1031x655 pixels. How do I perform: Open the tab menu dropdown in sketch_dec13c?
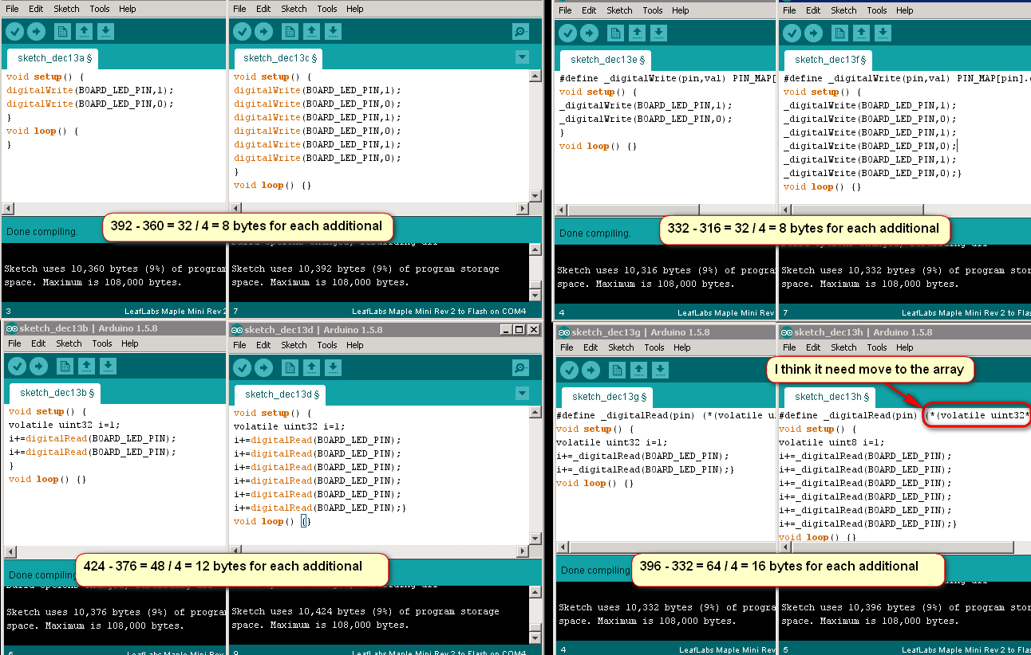pos(521,57)
